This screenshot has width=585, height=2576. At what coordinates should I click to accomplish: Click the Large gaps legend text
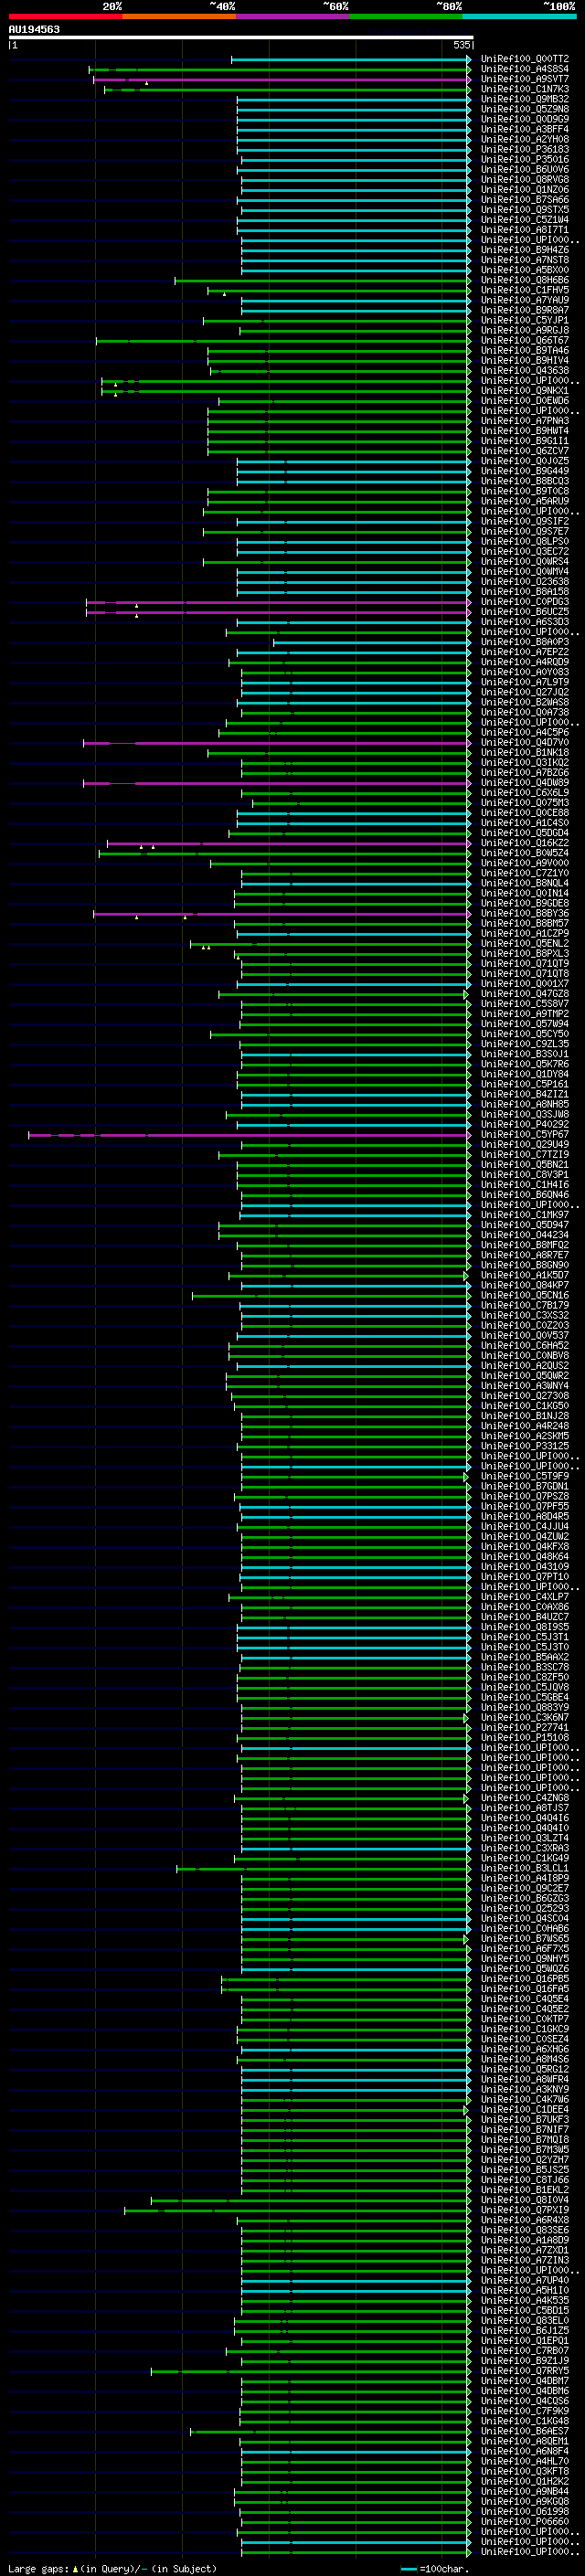(112, 2569)
